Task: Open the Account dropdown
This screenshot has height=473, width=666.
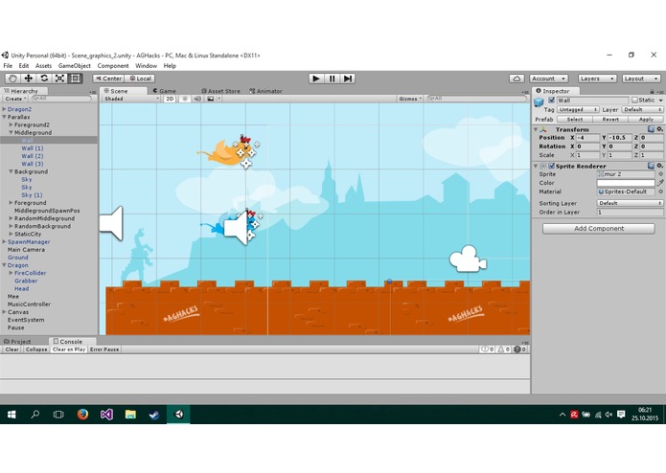Action: point(548,79)
